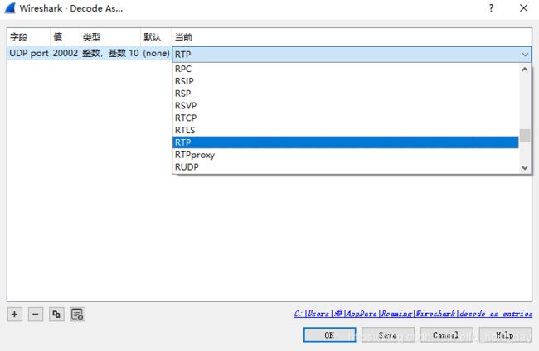Remove selected entry with minus button
539x351 pixels.
[36, 314]
